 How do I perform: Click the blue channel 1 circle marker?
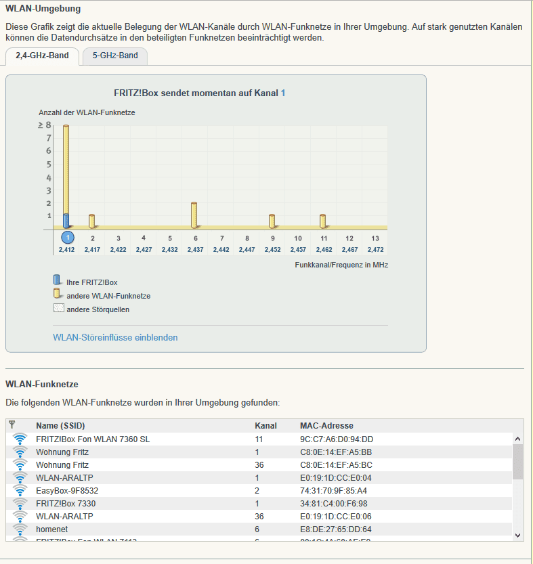tap(67, 238)
